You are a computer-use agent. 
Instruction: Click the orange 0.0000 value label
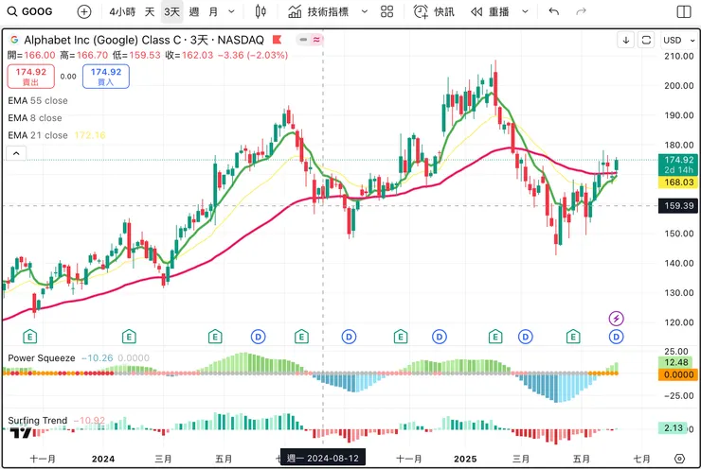click(678, 374)
